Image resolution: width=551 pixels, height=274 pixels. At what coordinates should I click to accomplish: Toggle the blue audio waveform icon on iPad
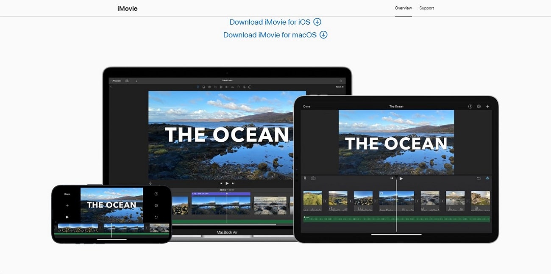pyautogui.click(x=487, y=178)
